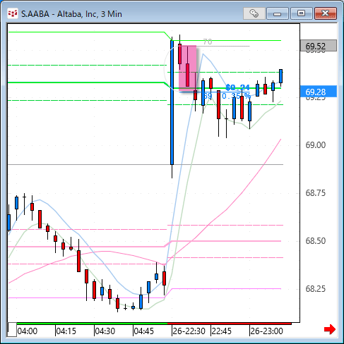Click the 26-23:00 time axis label

point(266,331)
